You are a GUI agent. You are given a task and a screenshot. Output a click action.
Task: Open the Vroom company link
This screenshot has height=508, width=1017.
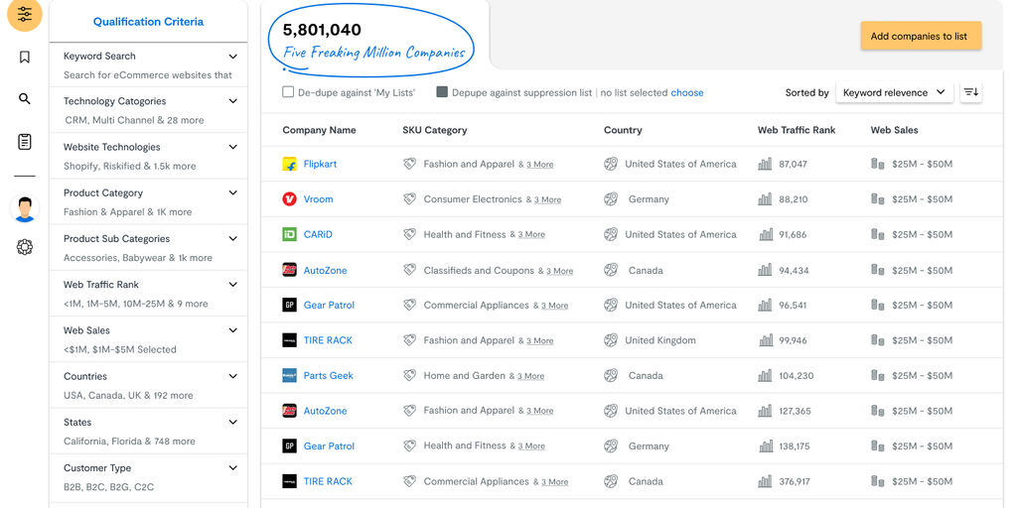click(319, 198)
